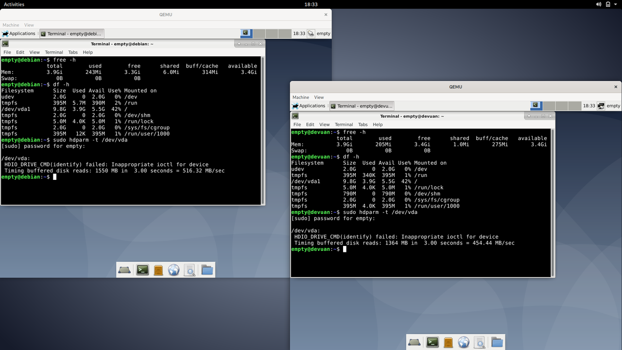Open Web Browser globe in Debian dock

coord(173,270)
